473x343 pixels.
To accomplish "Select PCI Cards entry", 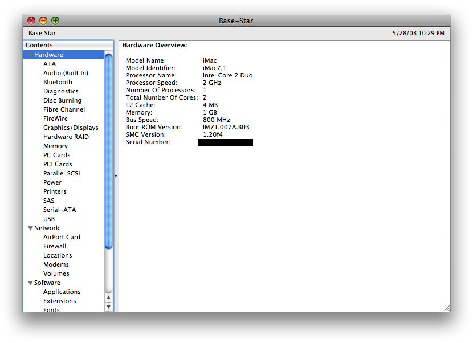I will [58, 164].
